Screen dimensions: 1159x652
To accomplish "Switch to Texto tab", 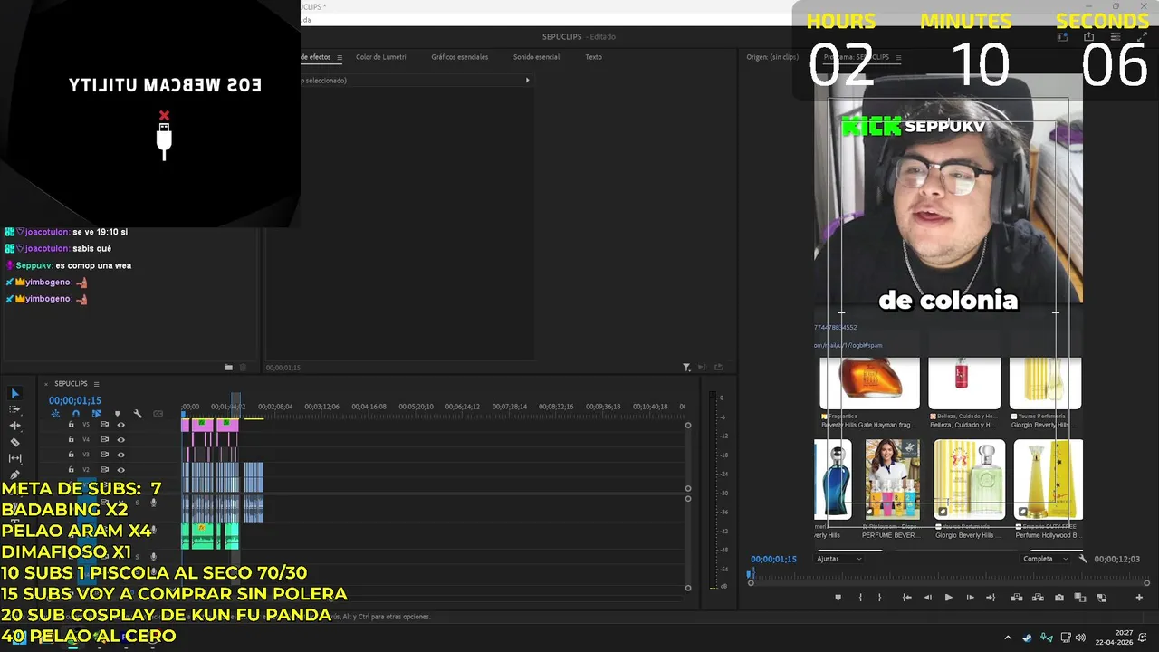I will tap(593, 57).
